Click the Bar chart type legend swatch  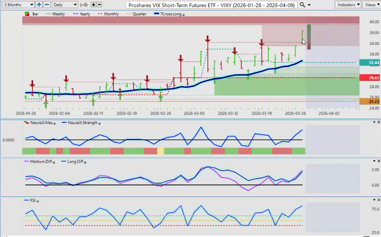[x=27, y=14]
